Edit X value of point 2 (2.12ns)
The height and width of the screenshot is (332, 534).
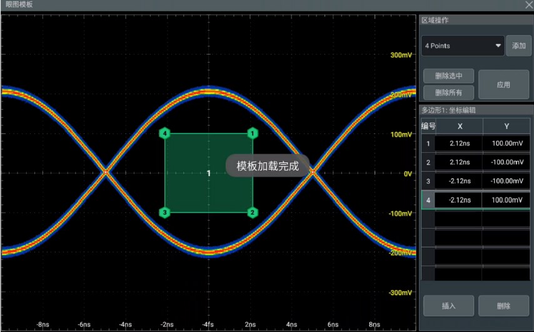[x=459, y=162]
